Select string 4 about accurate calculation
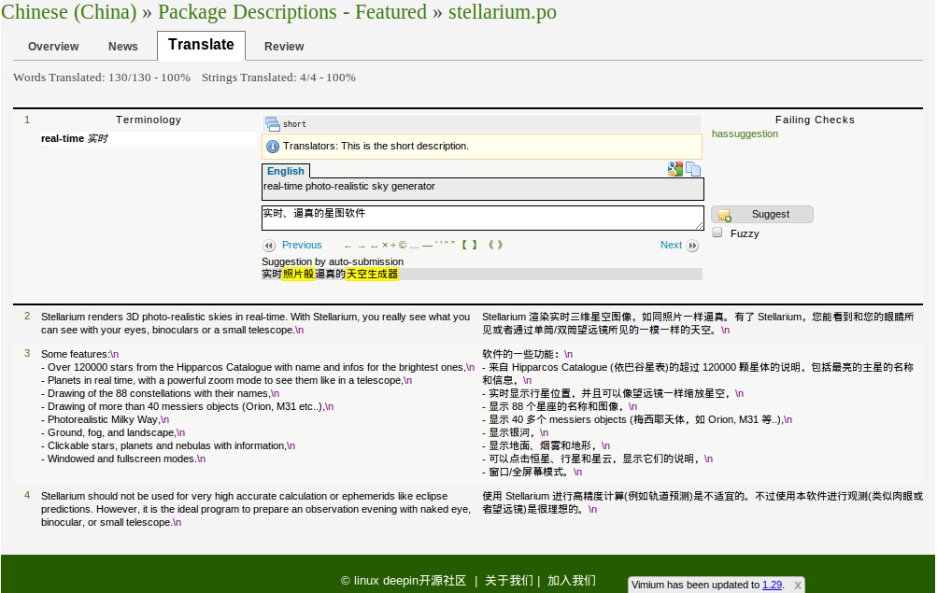 (255, 509)
